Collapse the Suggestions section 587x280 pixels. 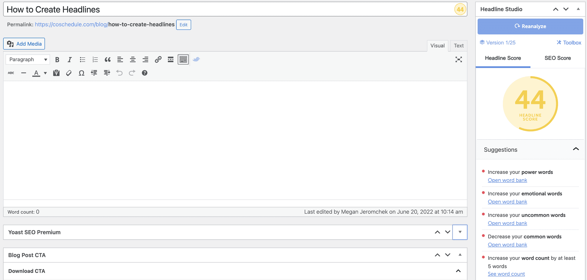click(x=576, y=149)
